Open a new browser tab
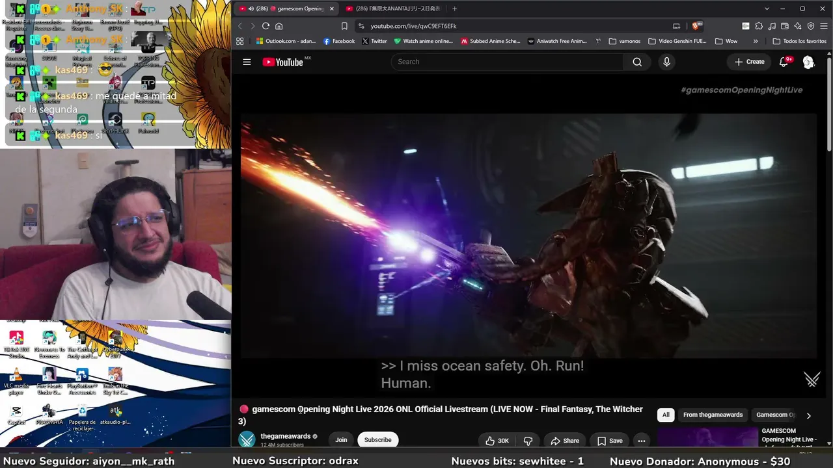Screen dimensions: 833x468 454,8
